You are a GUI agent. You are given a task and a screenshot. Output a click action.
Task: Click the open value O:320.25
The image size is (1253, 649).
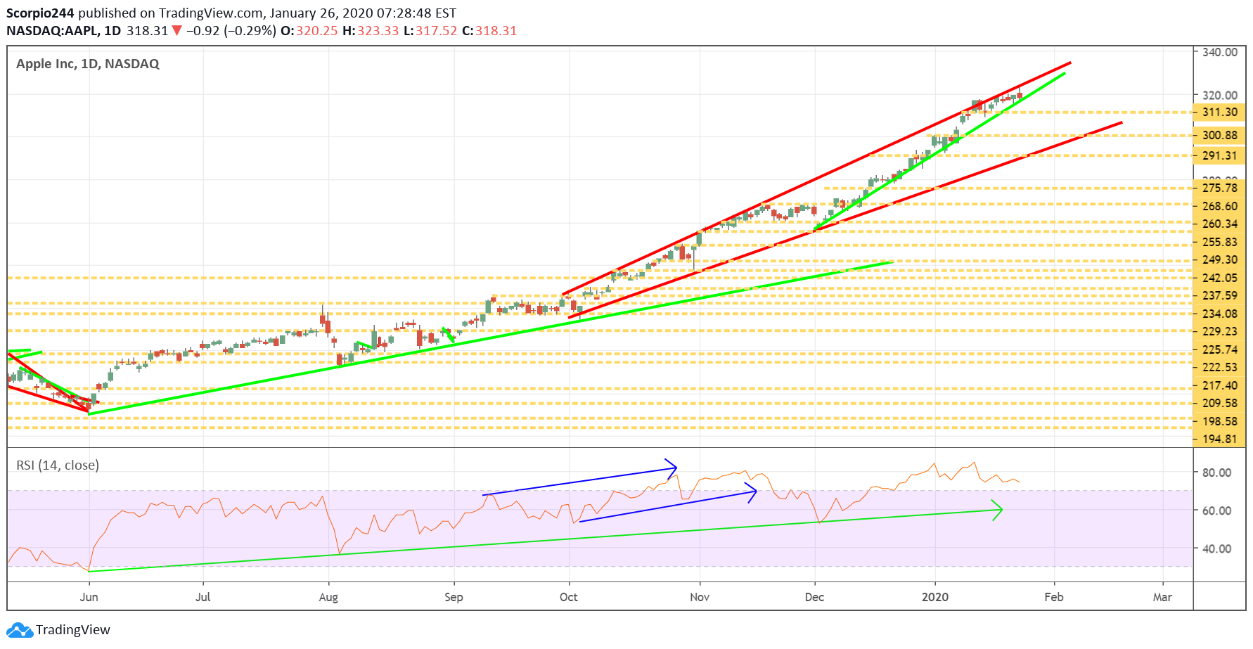309,32
